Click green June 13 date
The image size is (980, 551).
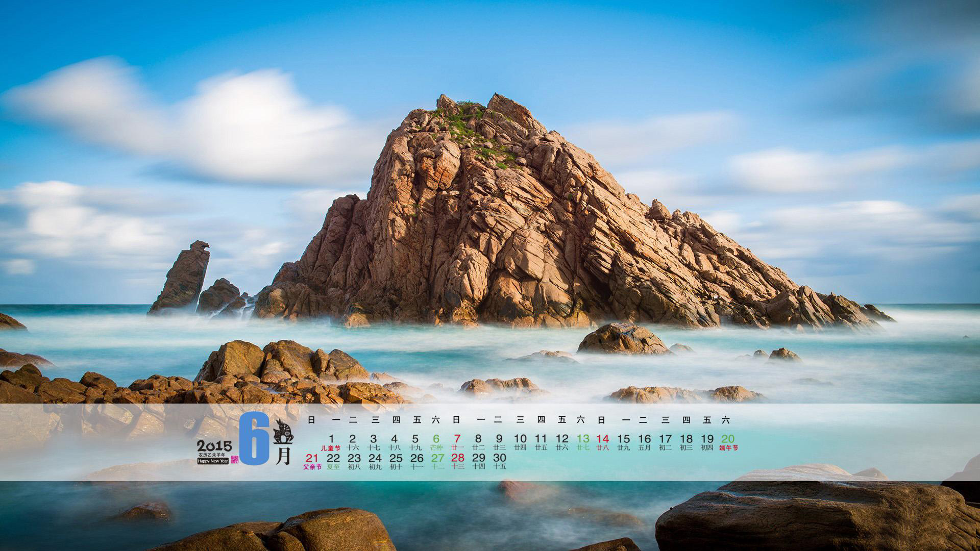[x=583, y=439]
